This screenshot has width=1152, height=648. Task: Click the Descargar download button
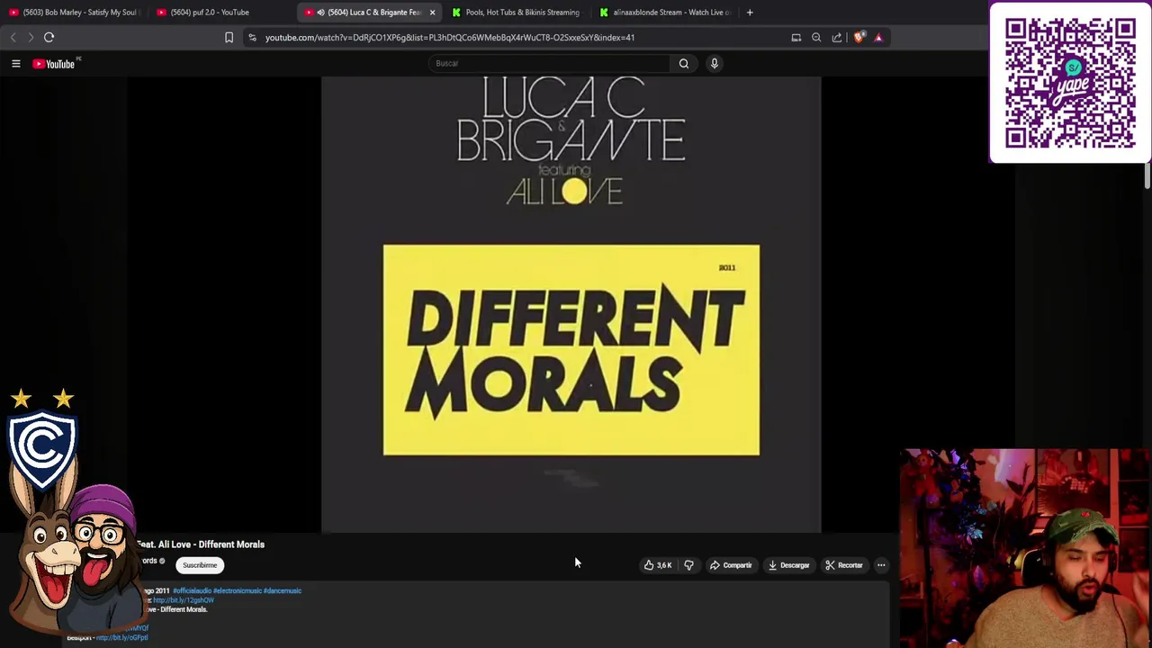tap(788, 565)
